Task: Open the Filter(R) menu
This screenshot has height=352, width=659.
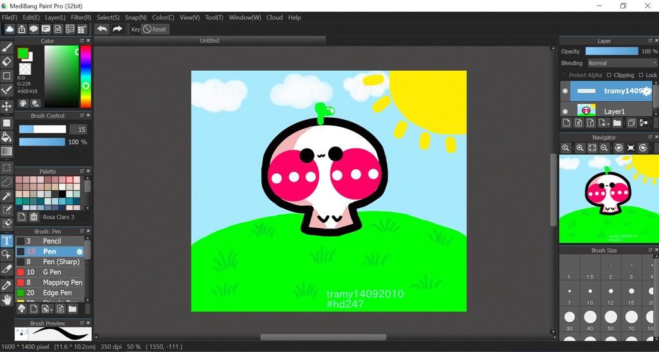Action: pyautogui.click(x=81, y=17)
